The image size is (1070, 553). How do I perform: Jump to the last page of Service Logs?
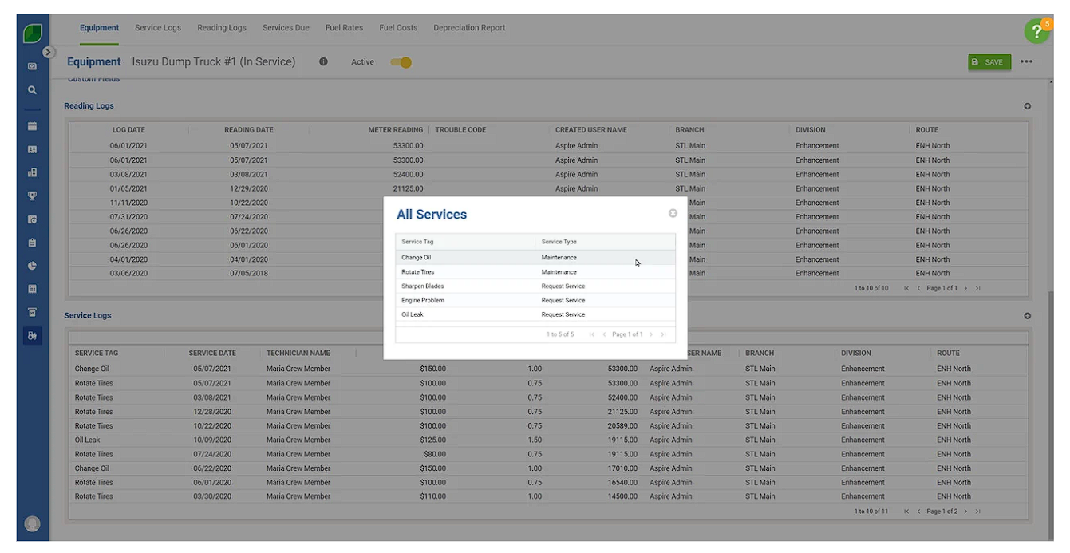(x=977, y=512)
